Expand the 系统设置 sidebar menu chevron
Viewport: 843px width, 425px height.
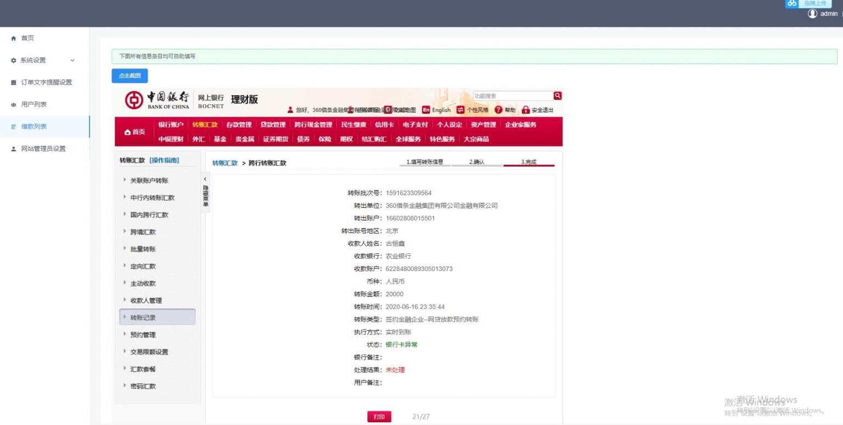[72, 60]
